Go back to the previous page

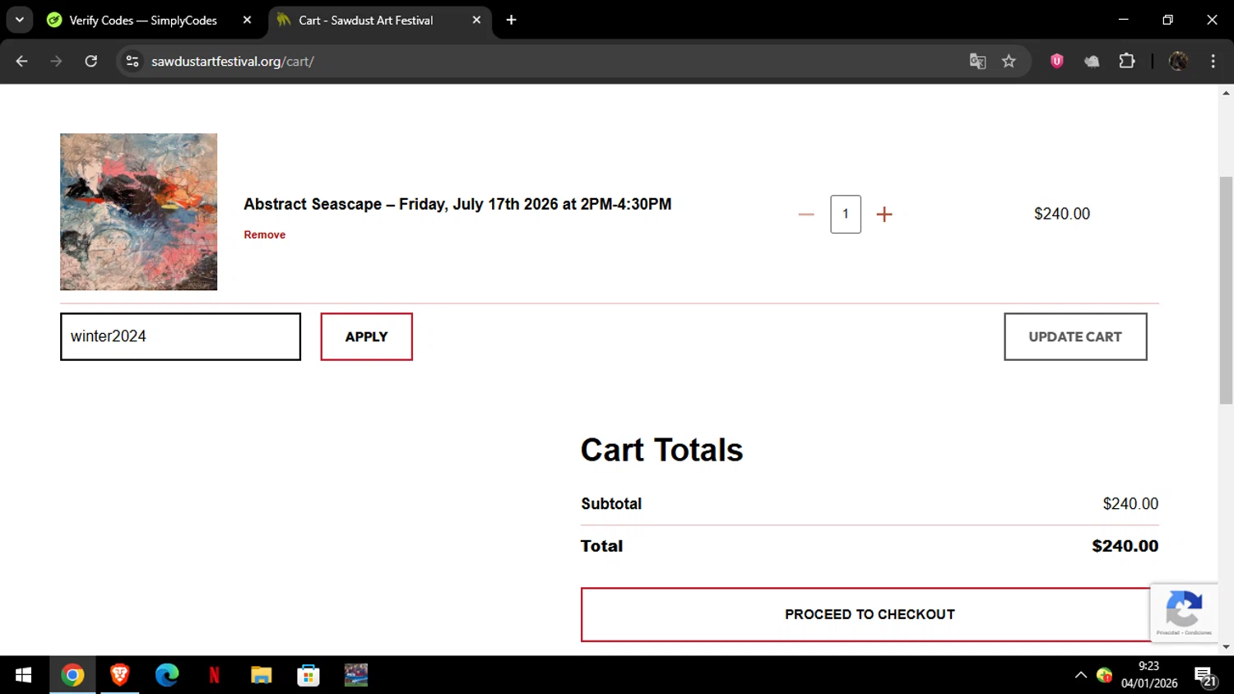tap(22, 61)
